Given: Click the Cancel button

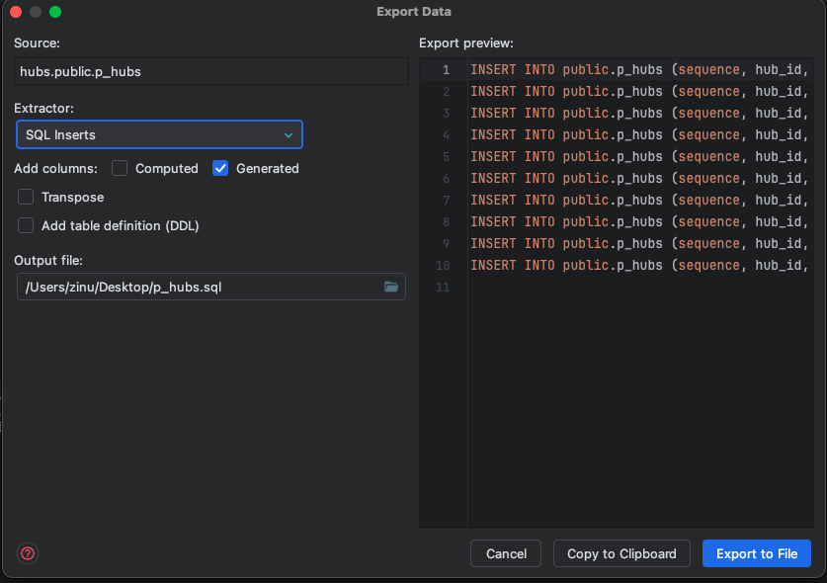Looking at the screenshot, I should click(x=506, y=553).
